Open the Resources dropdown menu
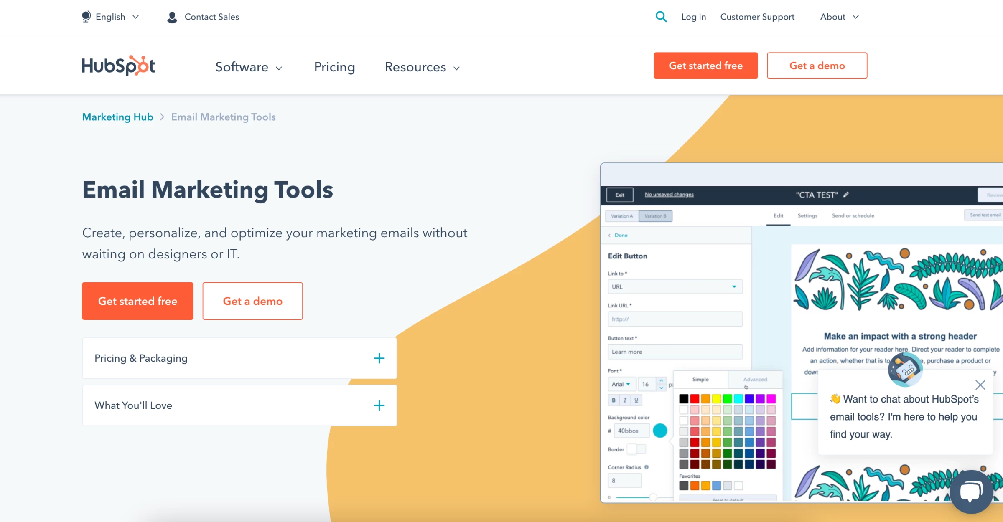The height and width of the screenshot is (522, 1003). 423,67
